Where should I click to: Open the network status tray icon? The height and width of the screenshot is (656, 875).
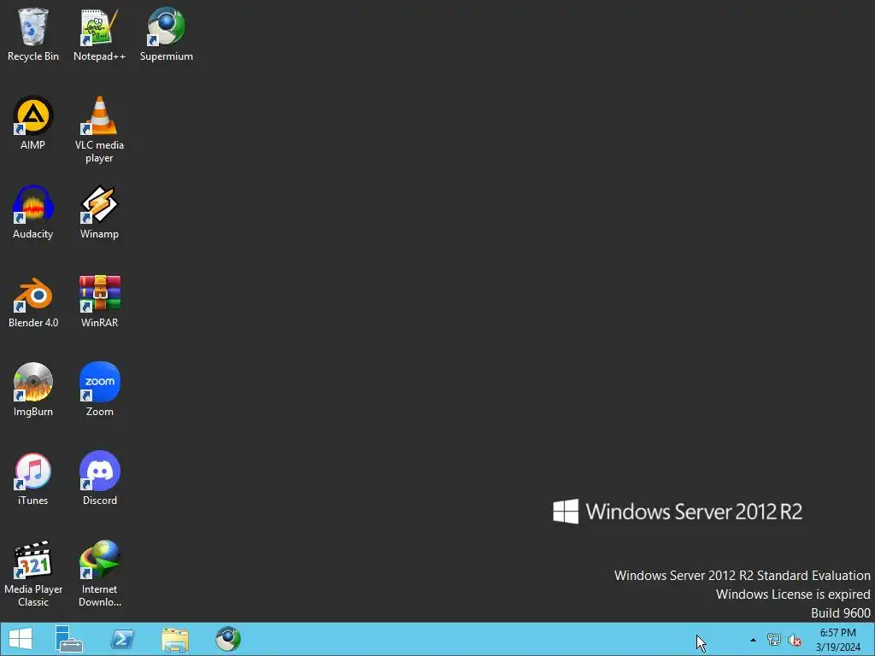[x=774, y=640]
